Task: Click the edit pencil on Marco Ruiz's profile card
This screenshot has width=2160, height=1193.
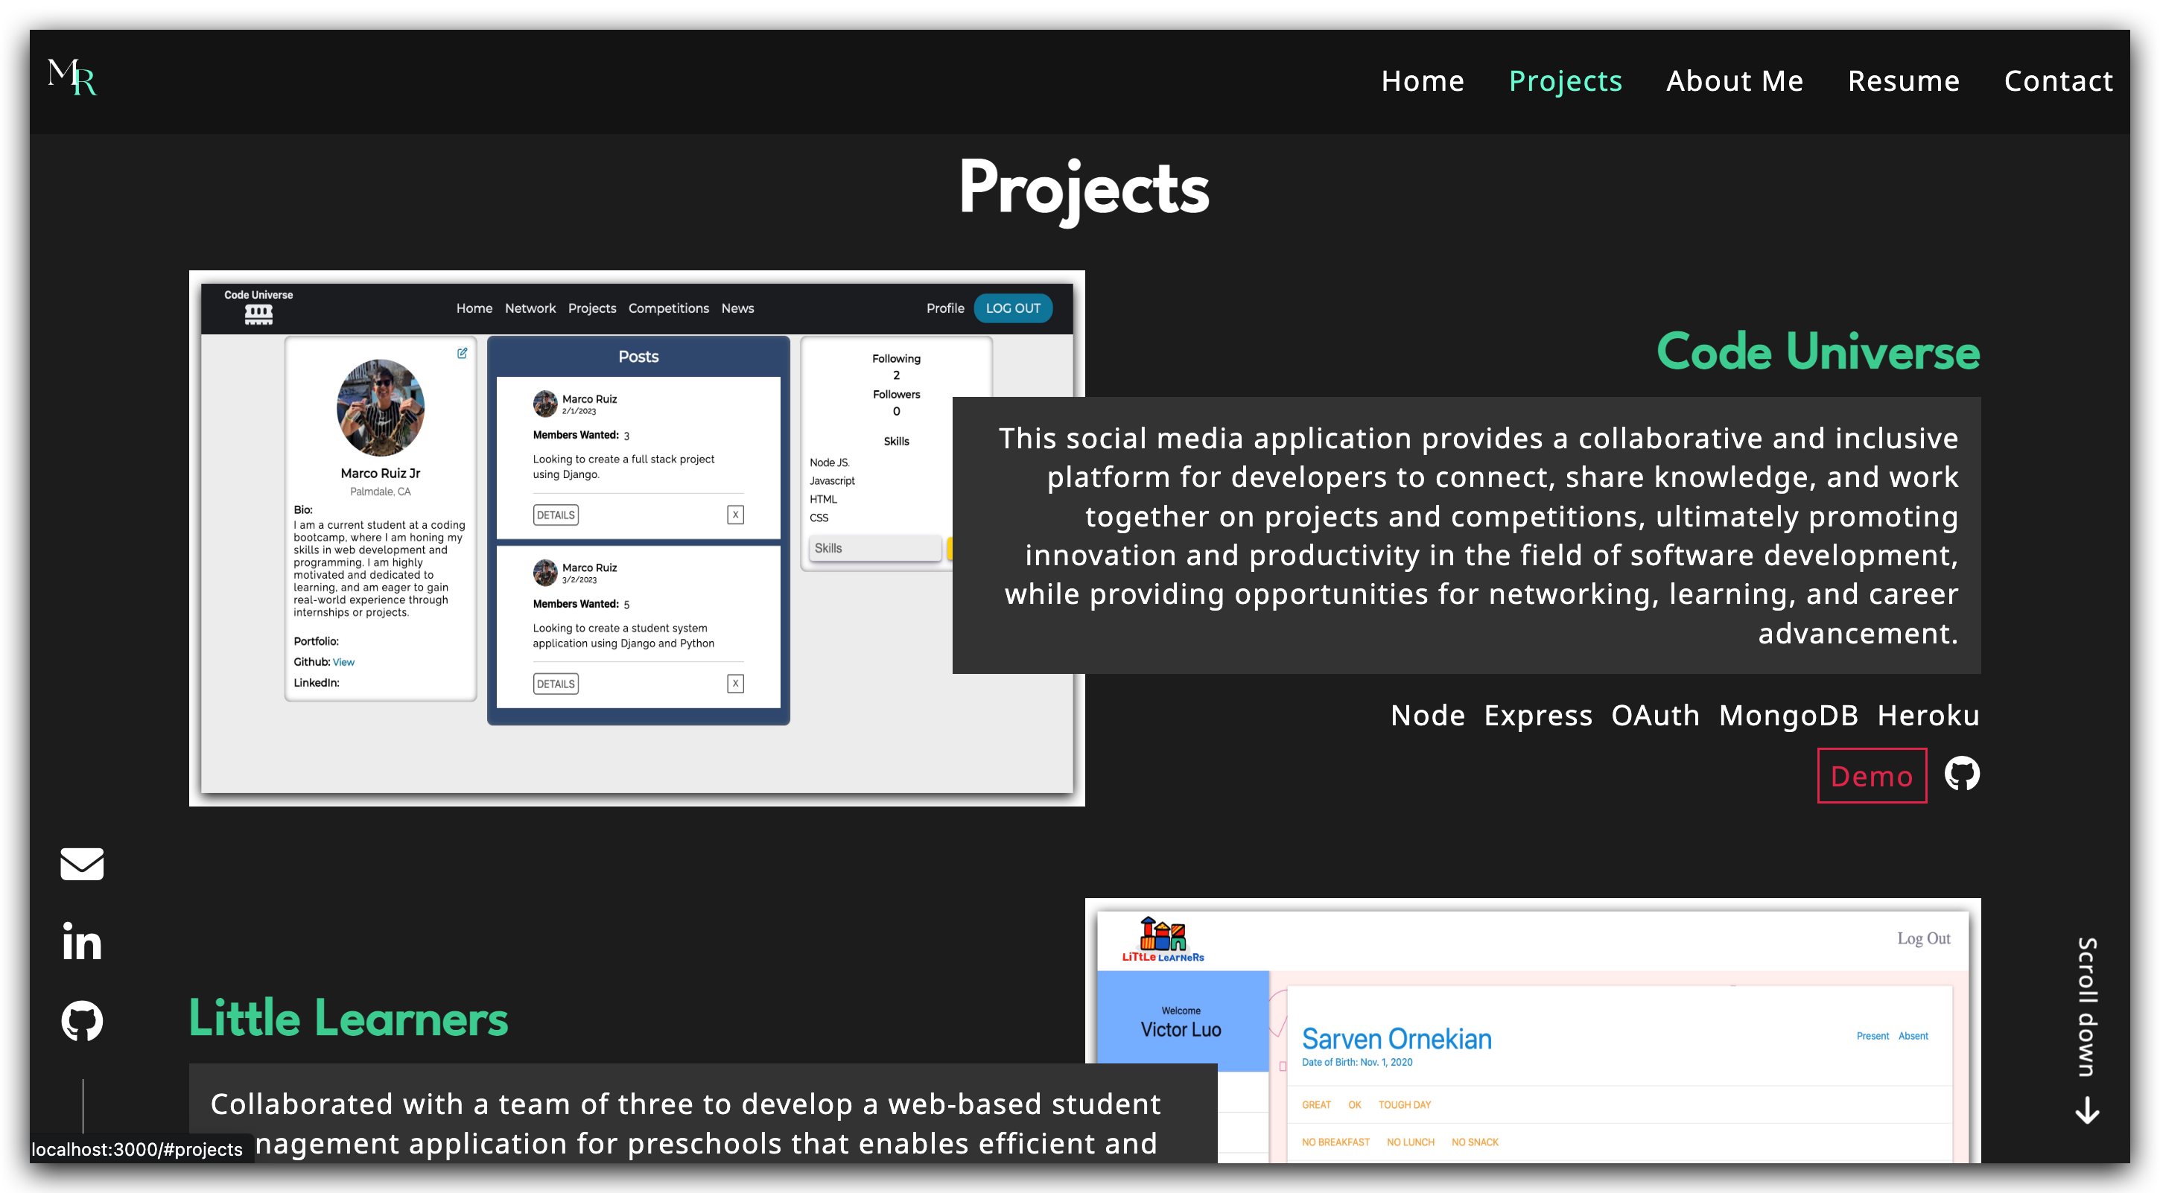Action: [x=462, y=353]
